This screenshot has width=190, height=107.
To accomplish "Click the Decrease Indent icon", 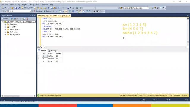I will point(94,11).
